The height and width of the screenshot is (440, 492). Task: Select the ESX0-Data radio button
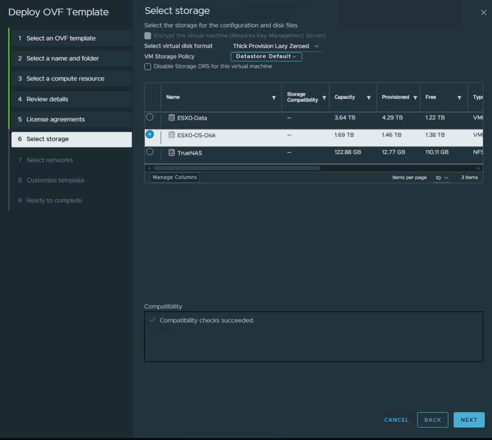point(150,117)
